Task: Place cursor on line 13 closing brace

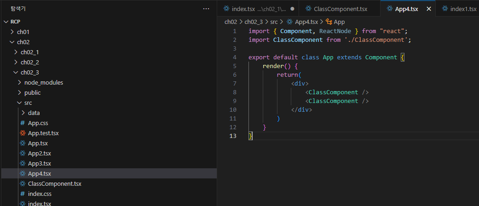Action: click(x=251, y=136)
